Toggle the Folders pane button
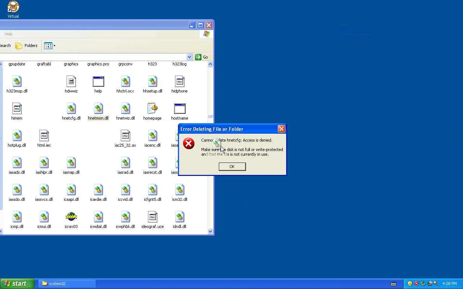463x289 pixels. pos(26,46)
